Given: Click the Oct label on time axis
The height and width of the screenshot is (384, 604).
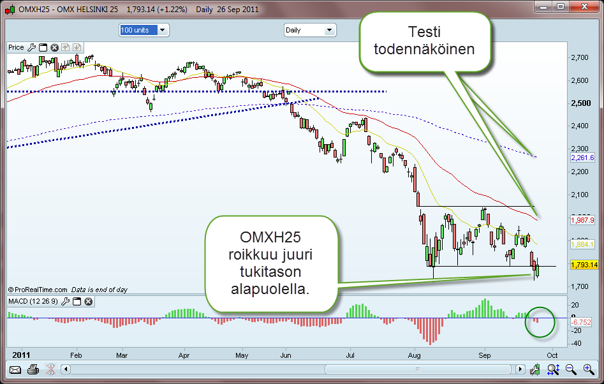Looking at the screenshot, I should pos(552,355).
